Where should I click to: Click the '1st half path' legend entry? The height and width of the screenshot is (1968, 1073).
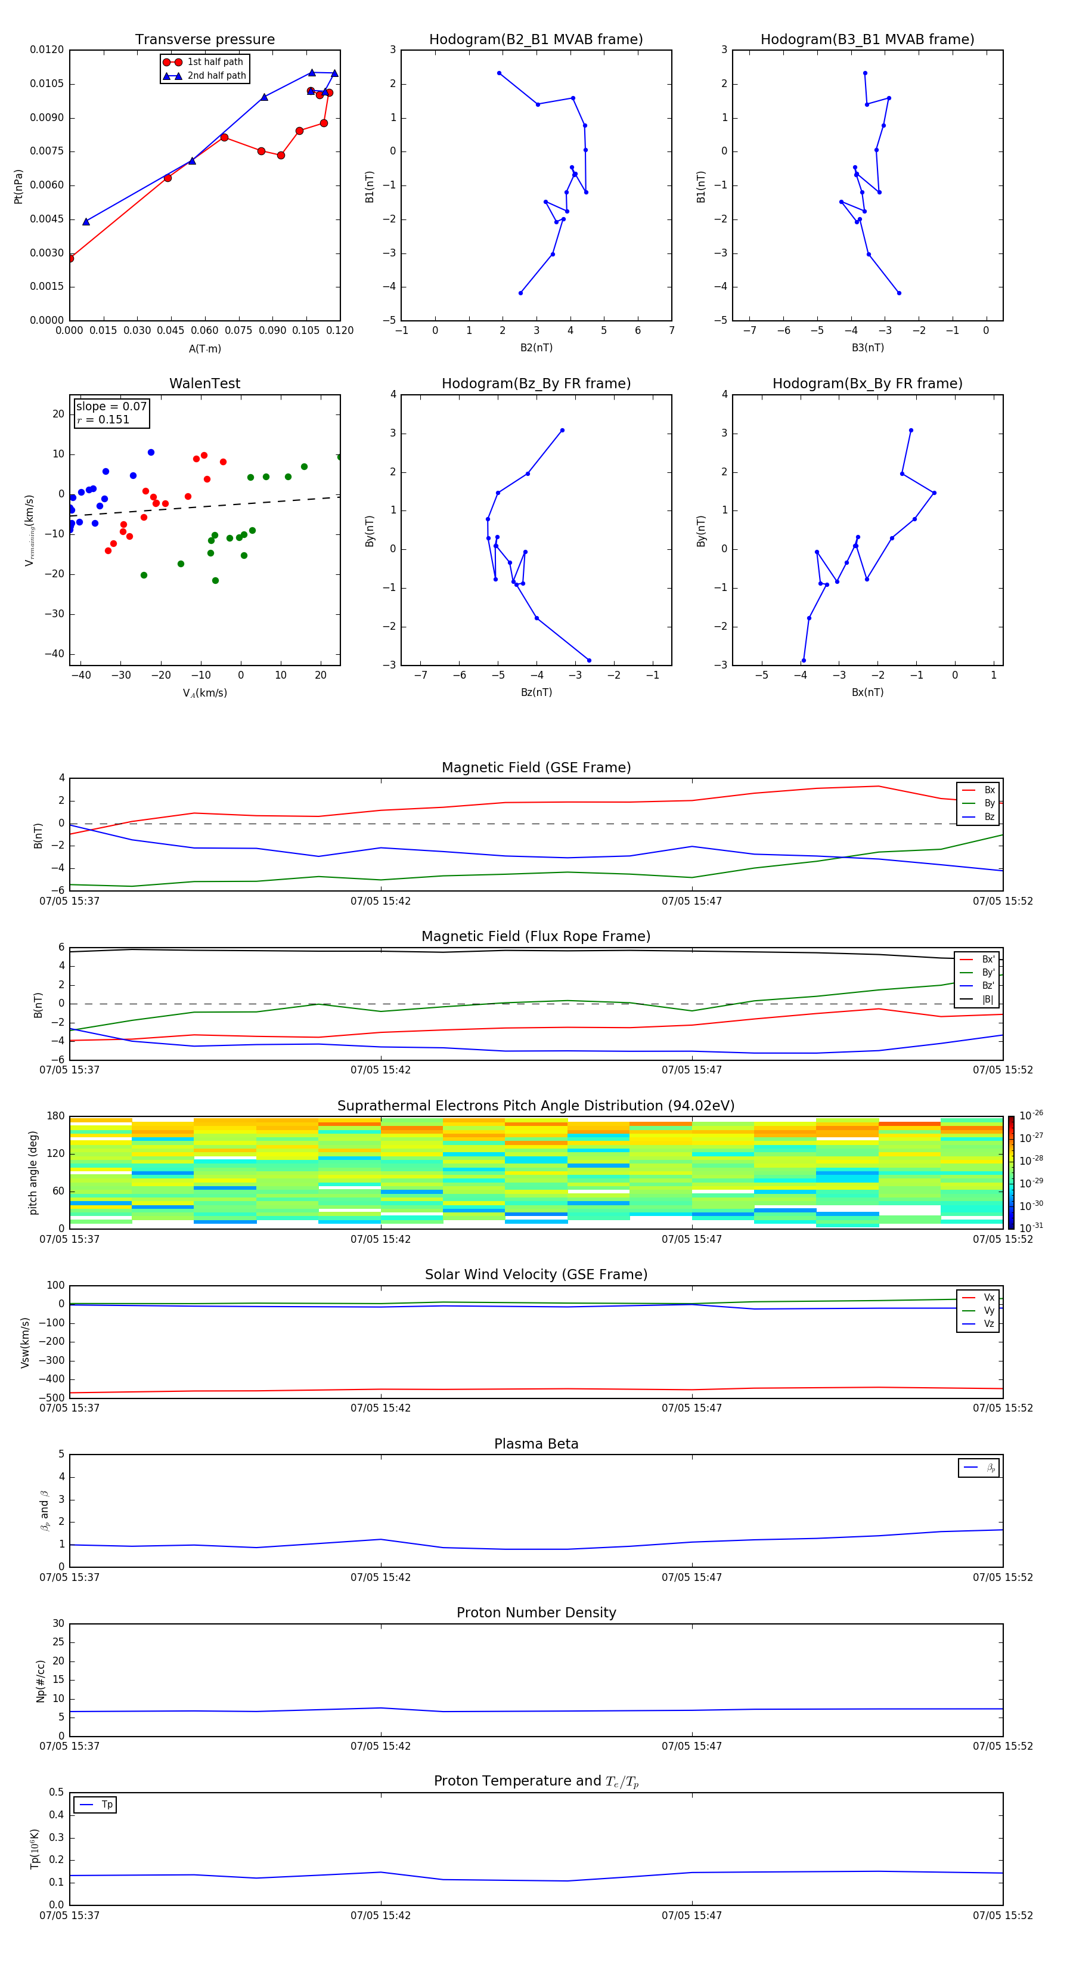tap(204, 62)
